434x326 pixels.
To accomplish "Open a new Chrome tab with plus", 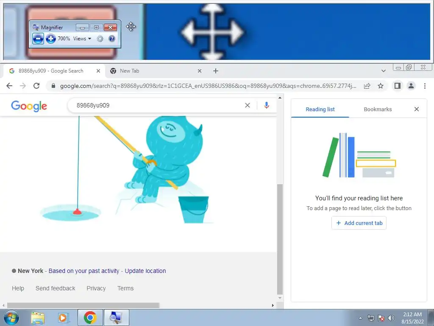I will pyautogui.click(x=216, y=71).
